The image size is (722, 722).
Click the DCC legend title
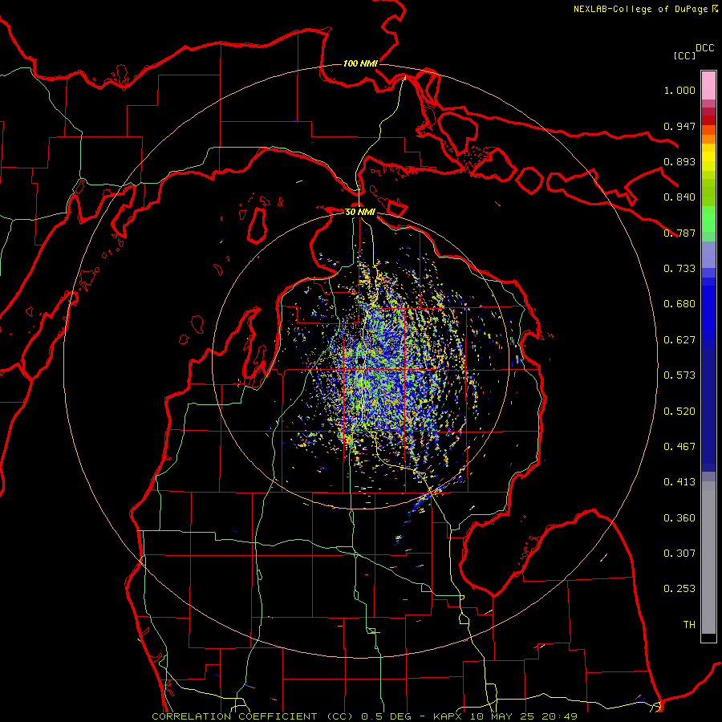704,48
